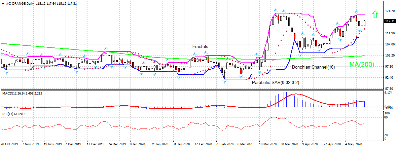
Task: Click the green up arrow icon
Action: [375, 14]
